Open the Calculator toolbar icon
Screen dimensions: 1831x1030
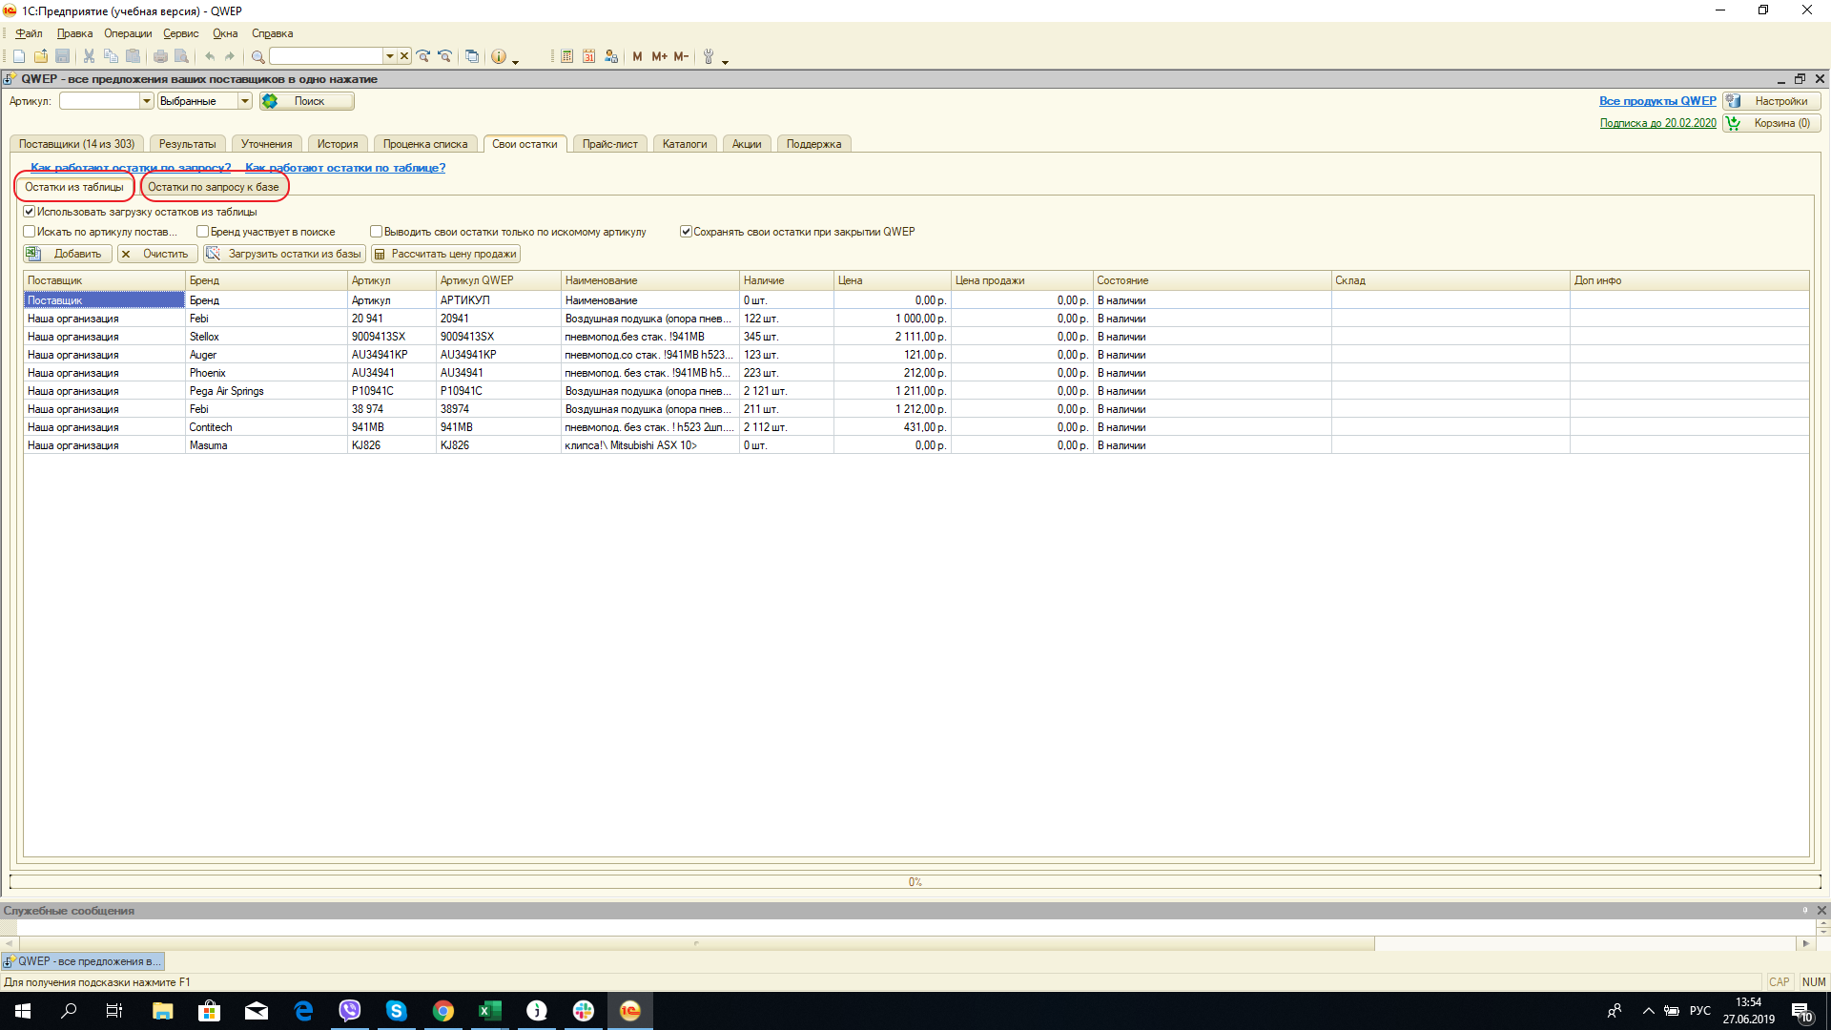(x=566, y=56)
